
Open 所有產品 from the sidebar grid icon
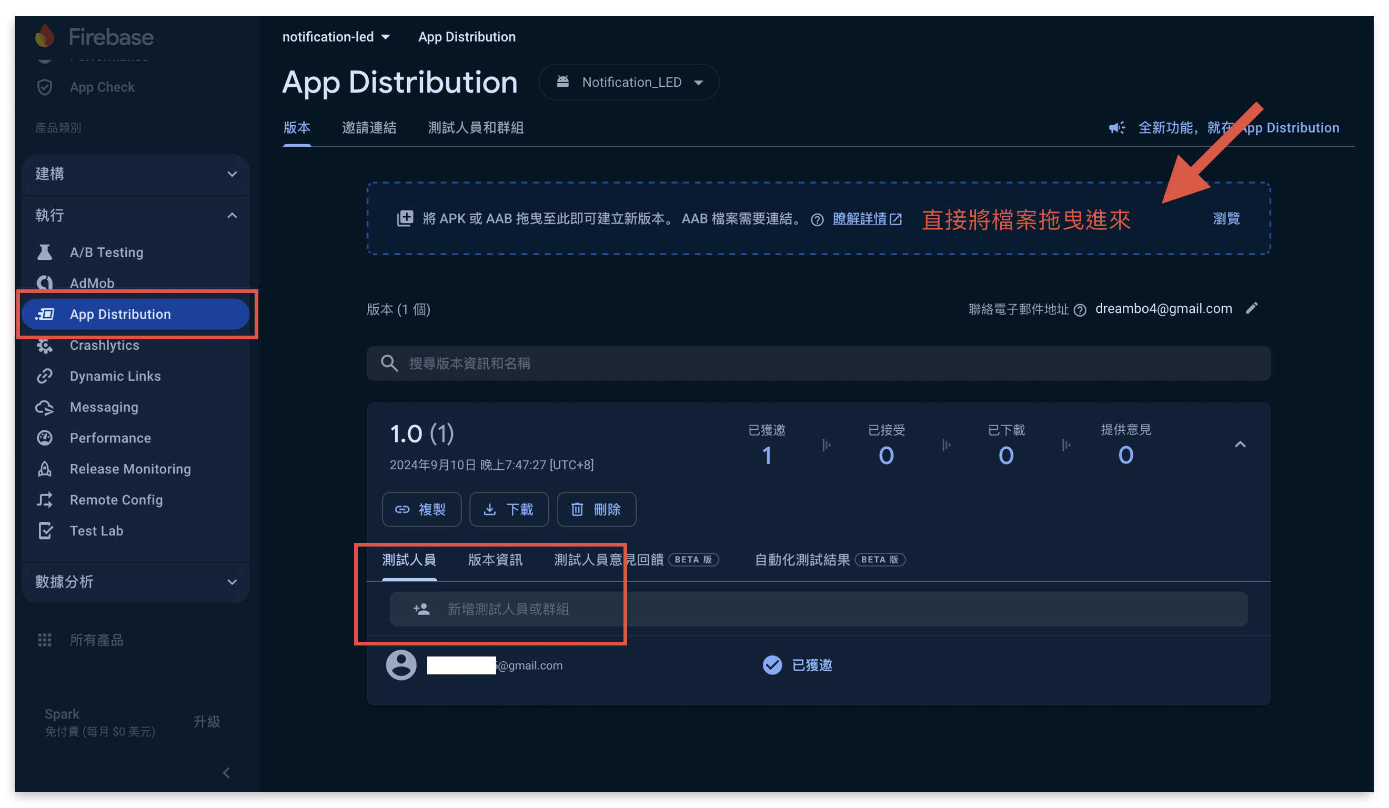click(x=96, y=640)
